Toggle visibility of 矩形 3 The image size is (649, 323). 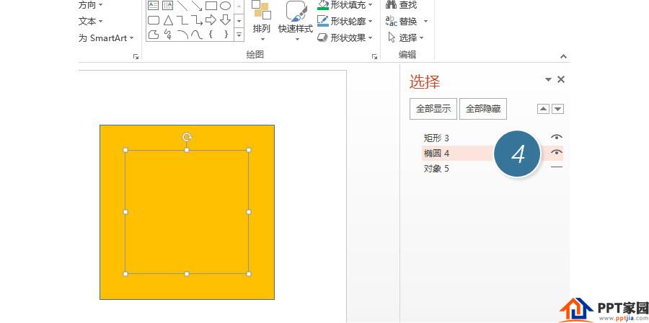tap(557, 137)
